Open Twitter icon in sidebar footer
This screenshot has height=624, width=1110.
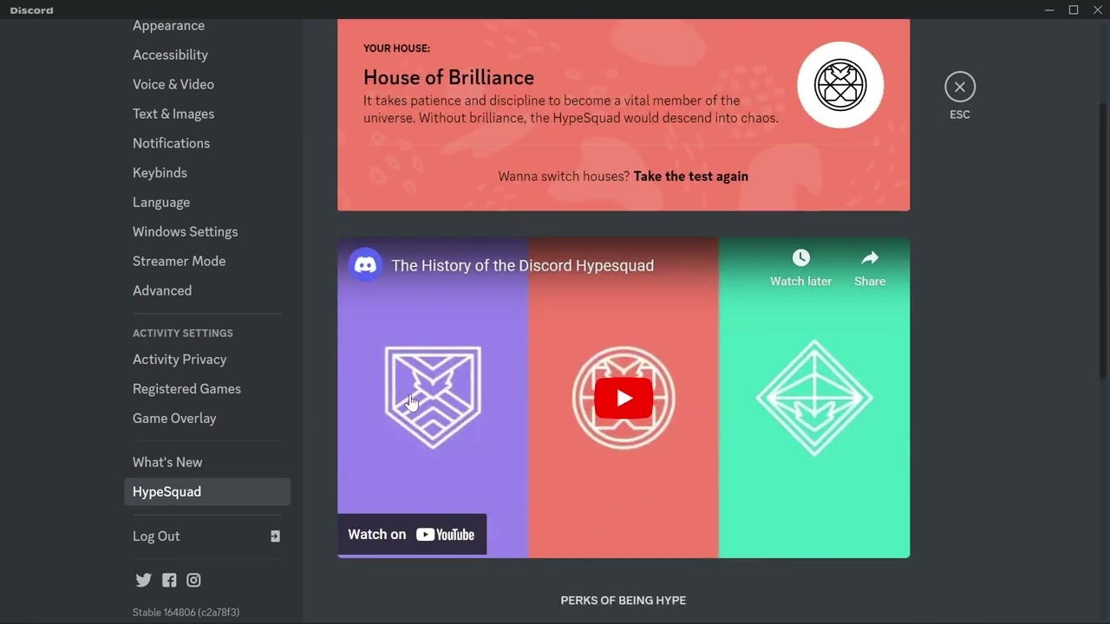click(x=144, y=581)
